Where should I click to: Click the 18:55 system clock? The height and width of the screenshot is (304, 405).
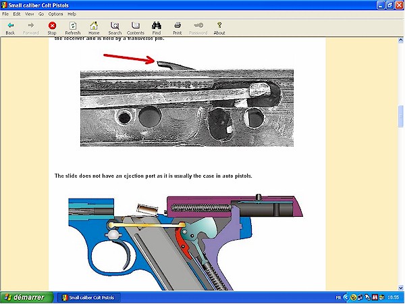[393, 297]
